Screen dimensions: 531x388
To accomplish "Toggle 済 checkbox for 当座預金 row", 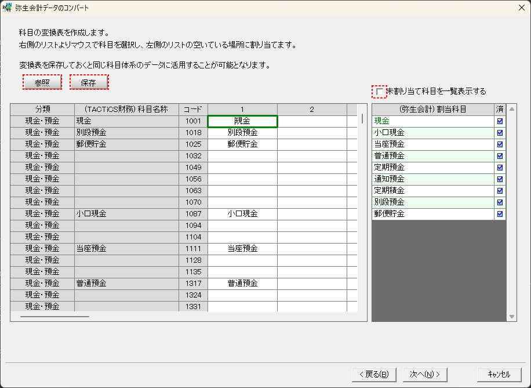I will [500, 144].
